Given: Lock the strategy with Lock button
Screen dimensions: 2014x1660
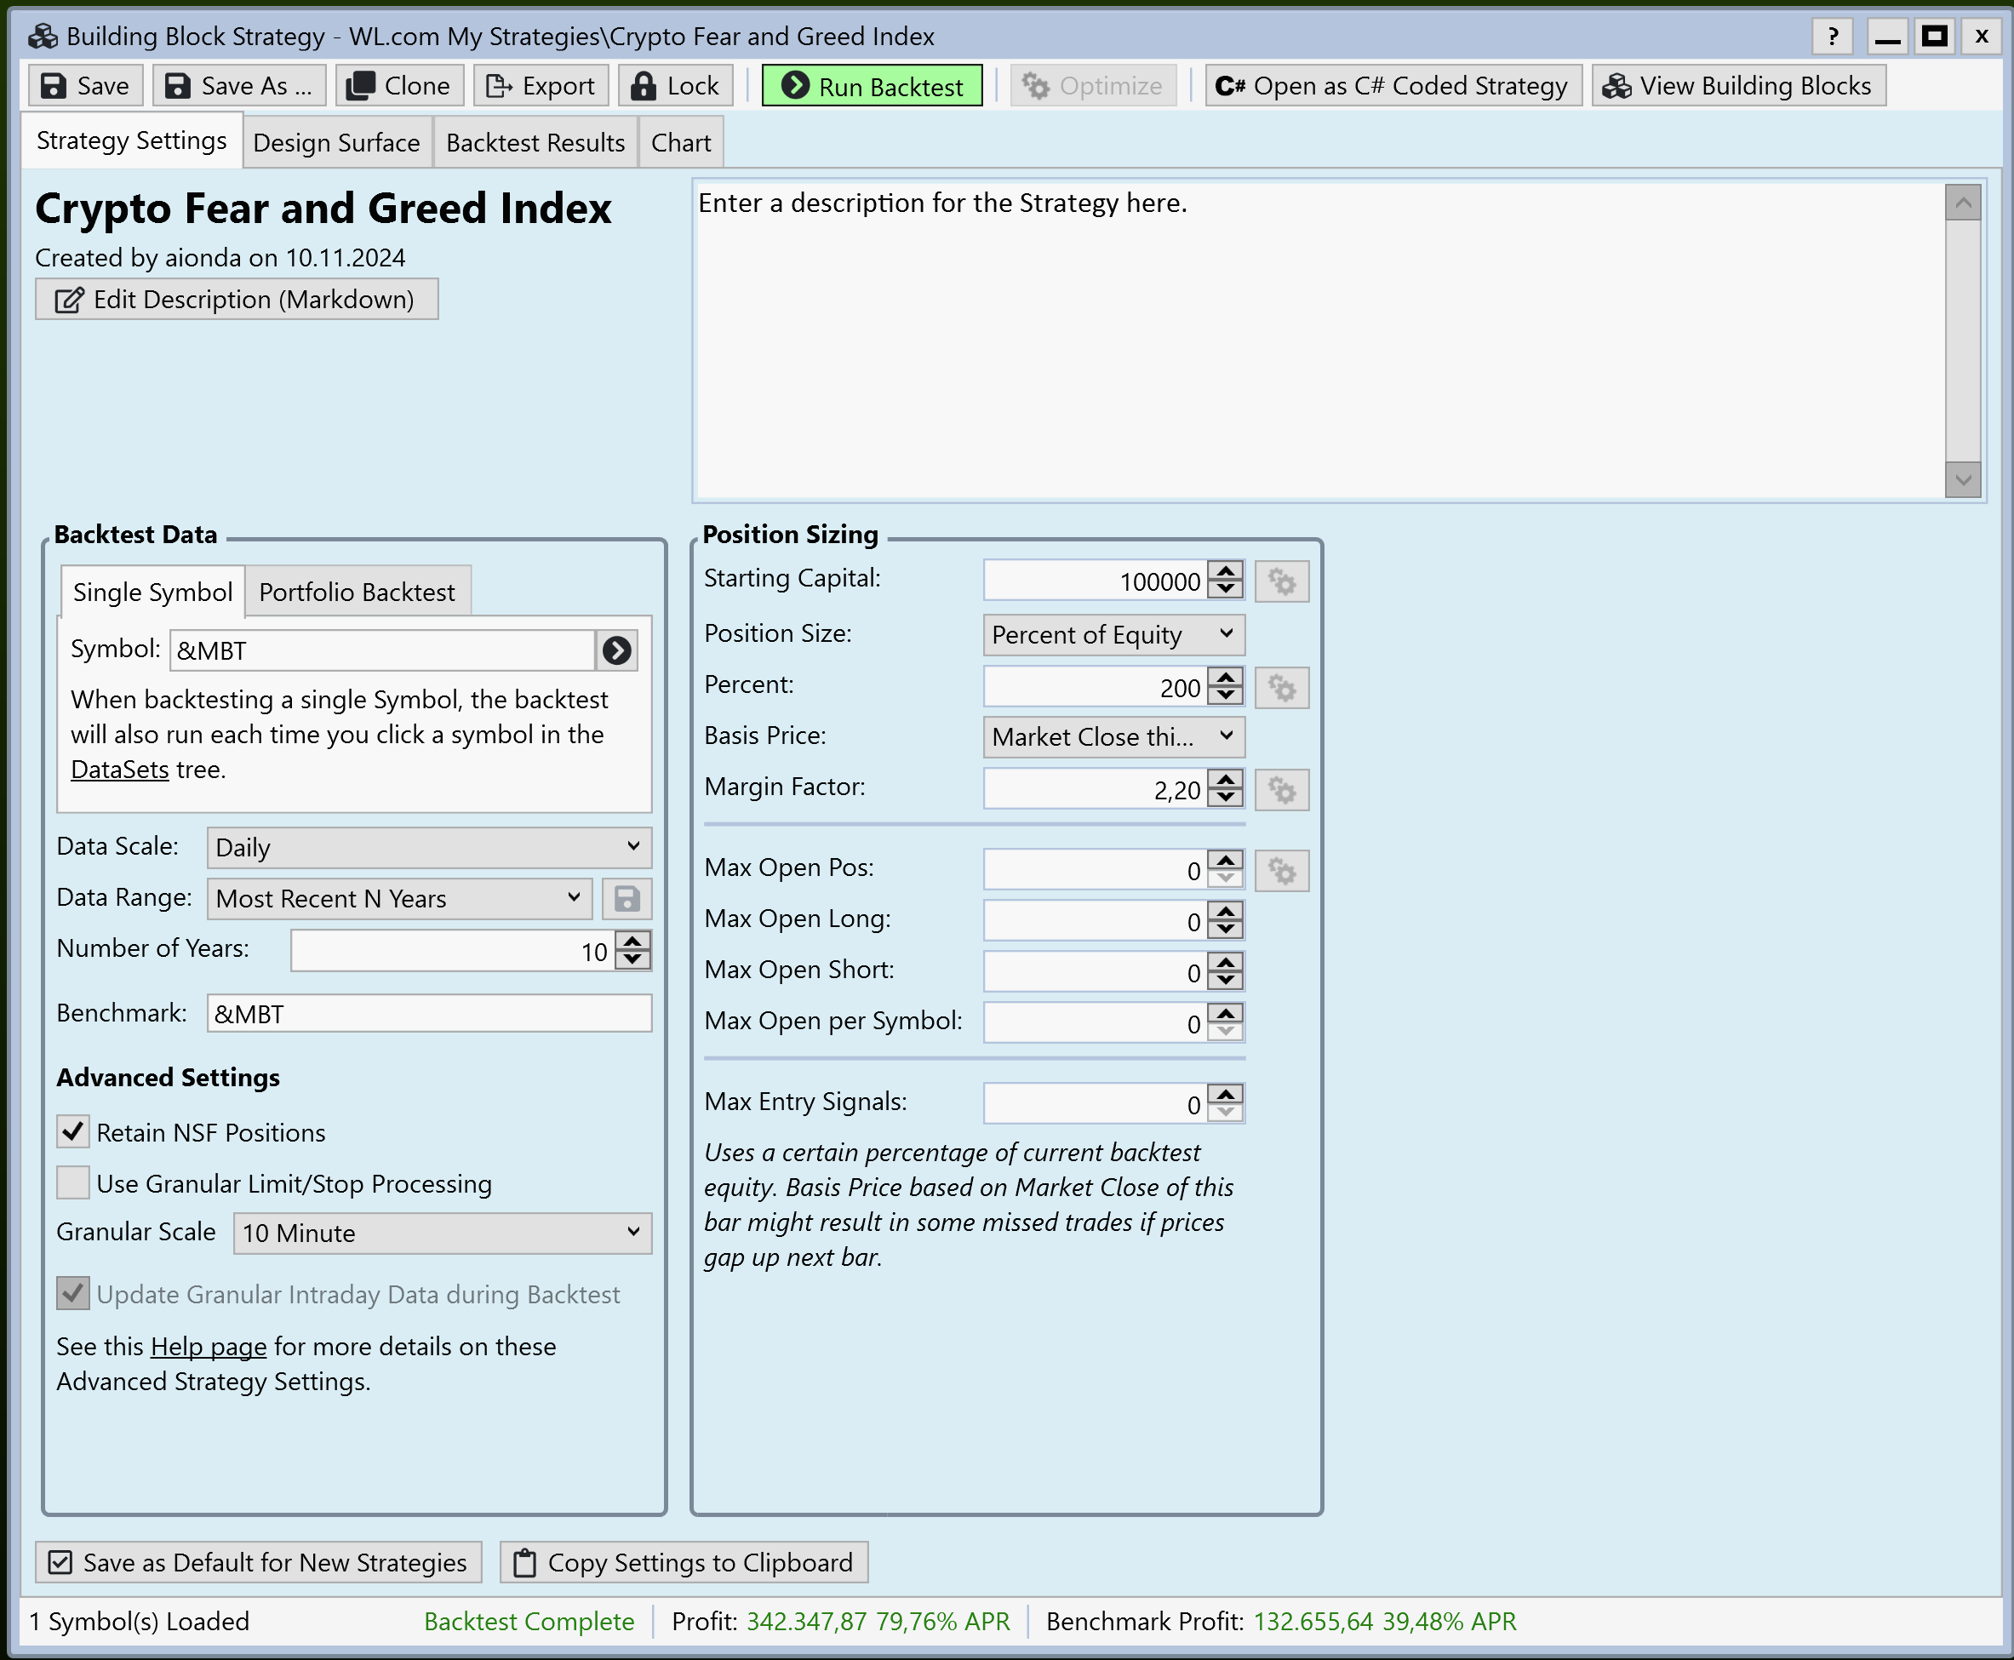Looking at the screenshot, I should tap(675, 86).
